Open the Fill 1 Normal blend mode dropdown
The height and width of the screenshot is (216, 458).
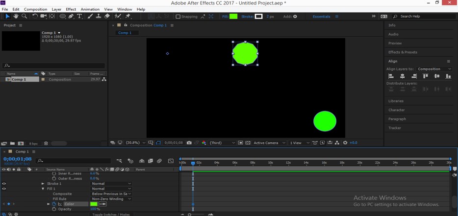pyautogui.click(x=111, y=189)
